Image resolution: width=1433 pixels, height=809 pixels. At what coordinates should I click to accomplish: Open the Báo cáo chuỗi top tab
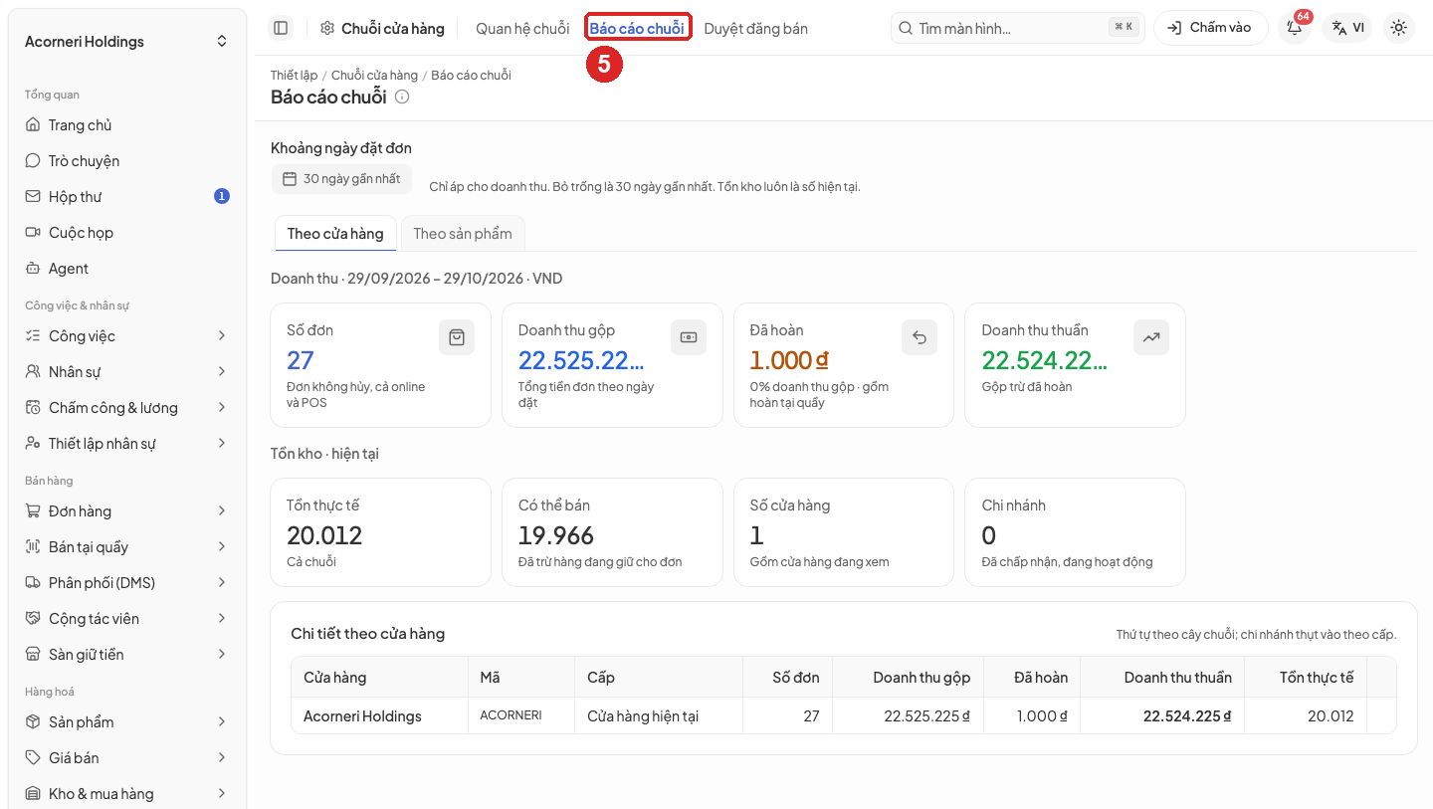tap(637, 28)
